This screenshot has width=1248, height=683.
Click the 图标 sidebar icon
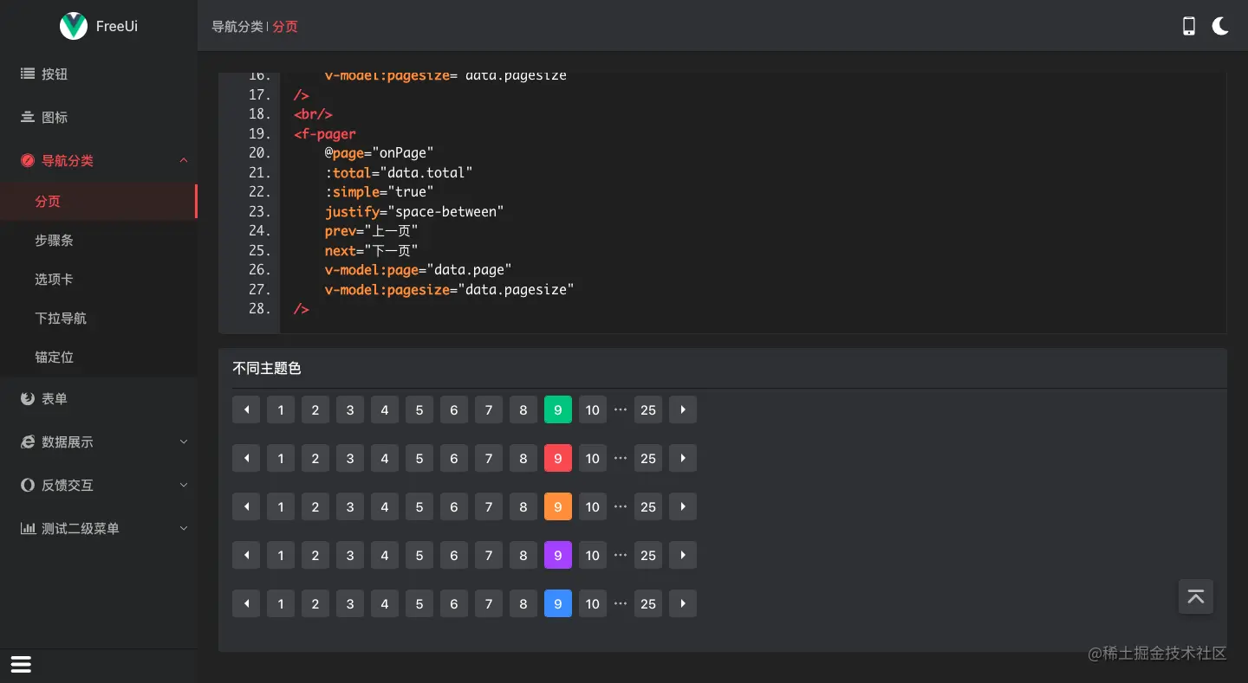click(28, 118)
